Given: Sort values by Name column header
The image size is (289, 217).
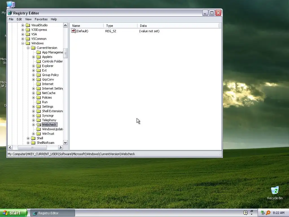Looking at the screenshot, I should click(87, 26).
